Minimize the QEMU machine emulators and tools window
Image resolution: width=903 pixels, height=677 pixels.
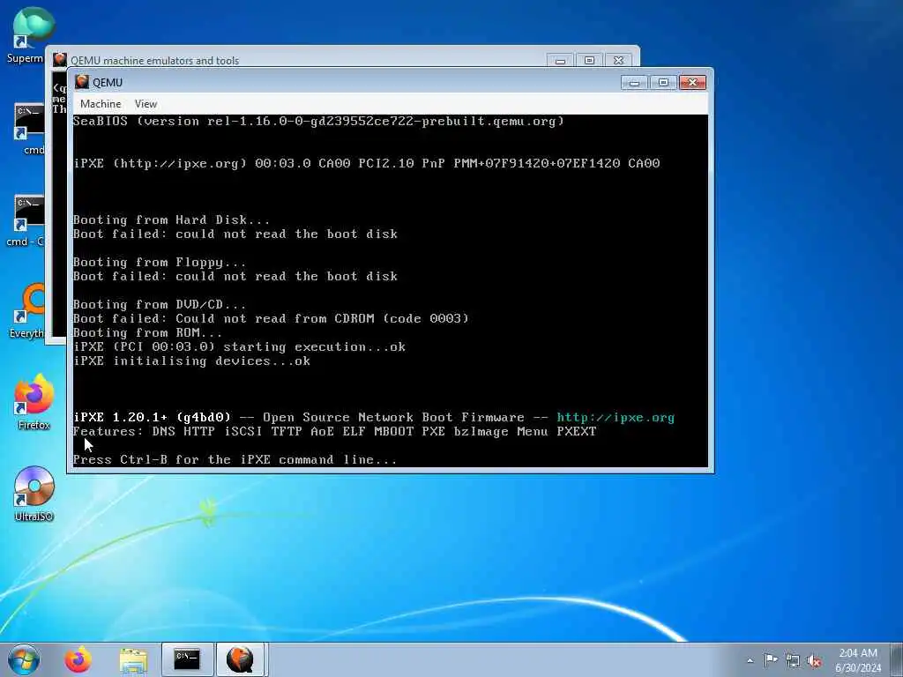[x=560, y=60]
